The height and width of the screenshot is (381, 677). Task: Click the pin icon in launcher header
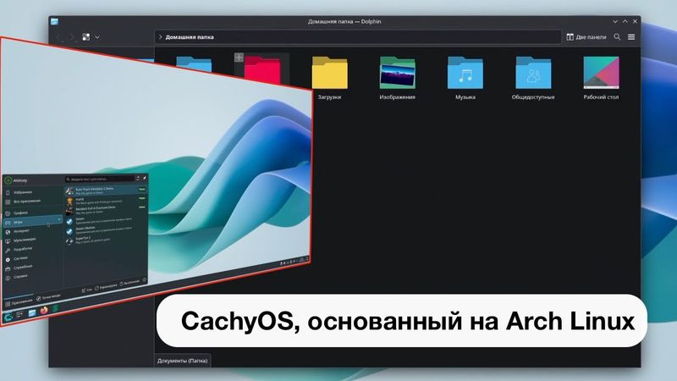(x=145, y=178)
